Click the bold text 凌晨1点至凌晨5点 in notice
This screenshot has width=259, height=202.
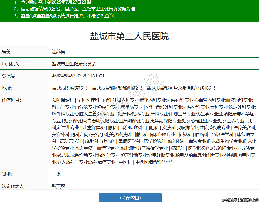click(x=39, y=16)
